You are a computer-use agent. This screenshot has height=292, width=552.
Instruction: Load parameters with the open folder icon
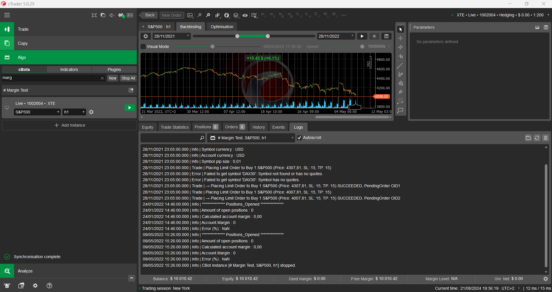(537, 27)
